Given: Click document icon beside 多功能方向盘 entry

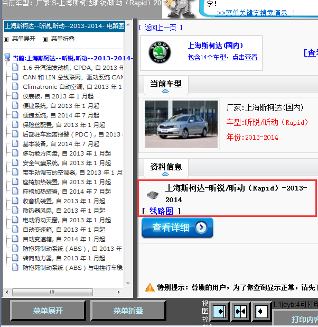Looking at the screenshot, I should click(15, 153).
